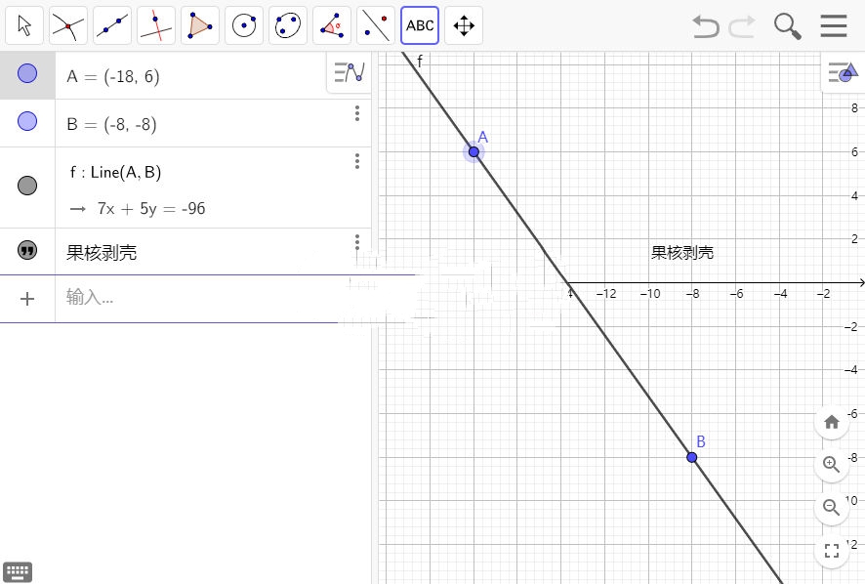Click the Undo button

coord(705,26)
